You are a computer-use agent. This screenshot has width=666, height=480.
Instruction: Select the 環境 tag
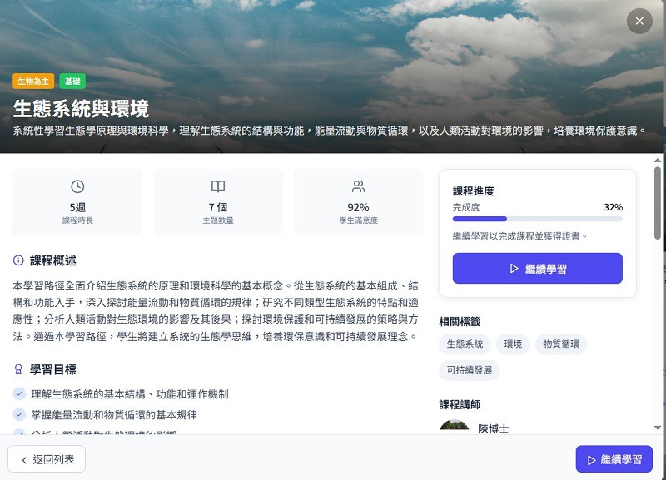point(513,344)
